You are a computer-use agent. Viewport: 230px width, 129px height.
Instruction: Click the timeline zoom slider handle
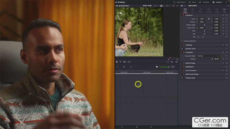point(124,67)
